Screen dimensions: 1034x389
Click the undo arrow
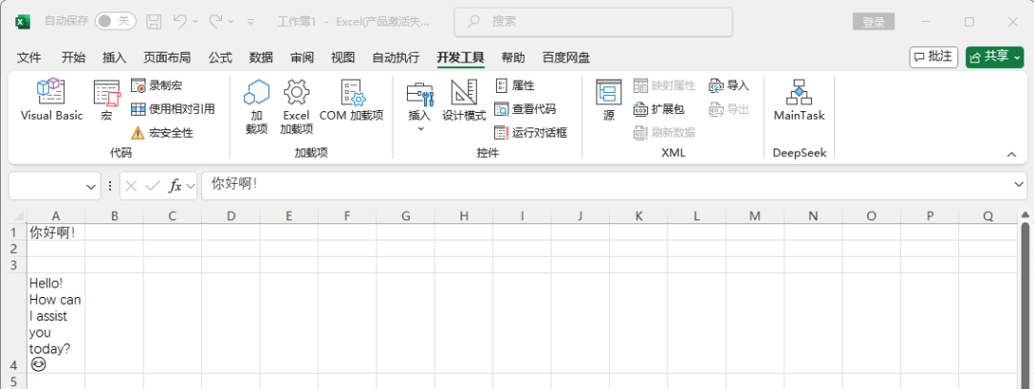pyautogui.click(x=179, y=21)
